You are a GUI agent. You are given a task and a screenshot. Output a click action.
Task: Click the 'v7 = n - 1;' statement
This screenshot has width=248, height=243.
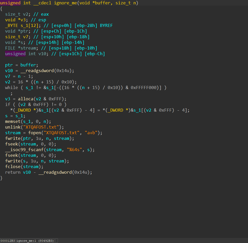19,76
